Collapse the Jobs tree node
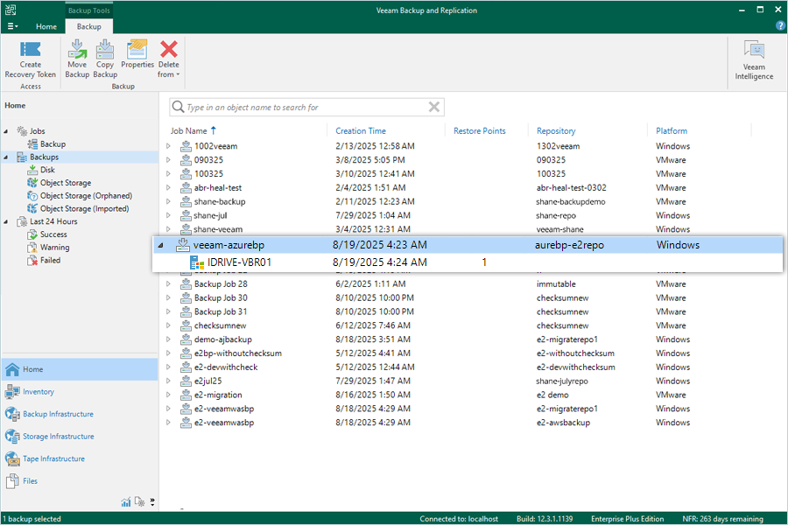The height and width of the screenshot is (525, 788). pyautogui.click(x=6, y=131)
